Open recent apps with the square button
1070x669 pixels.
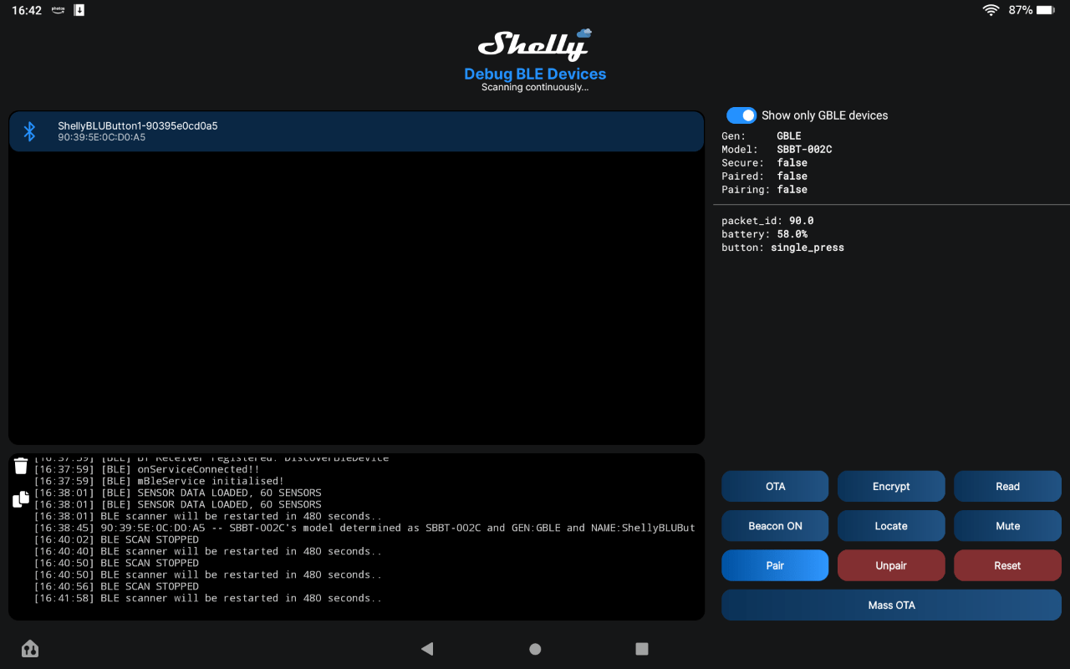642,648
